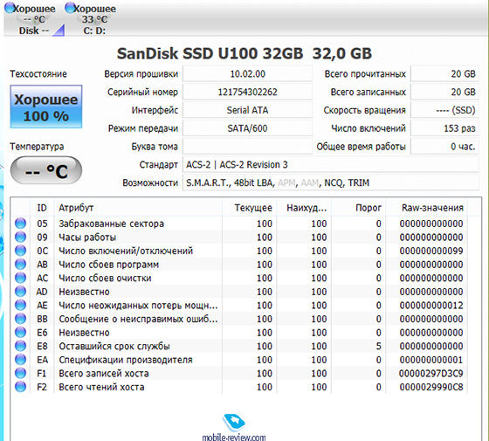Click raw value 000029990C8
Viewport: 489px width, 441px height.
431,387
